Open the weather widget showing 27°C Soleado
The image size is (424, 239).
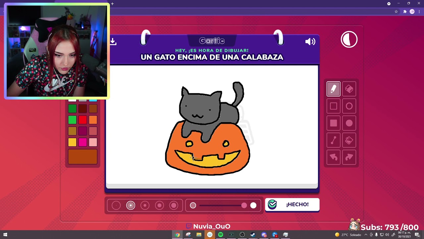348,235
